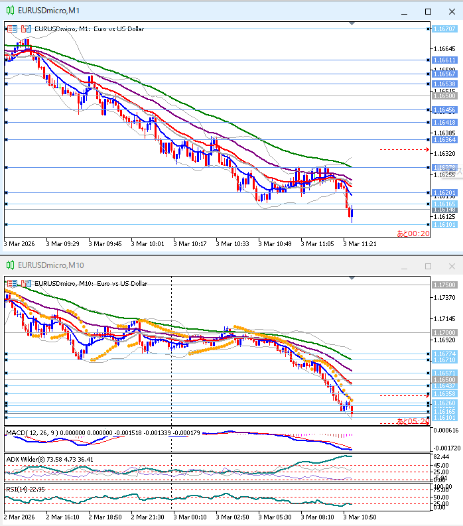
Task: Click the first chart icon beside the M1 symbol label
Action: pos(13,29)
